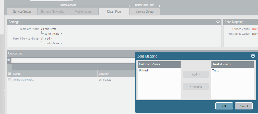This screenshot has height=114, width=258.
Task: Select the Clean Pipe tab
Action: 114,12
